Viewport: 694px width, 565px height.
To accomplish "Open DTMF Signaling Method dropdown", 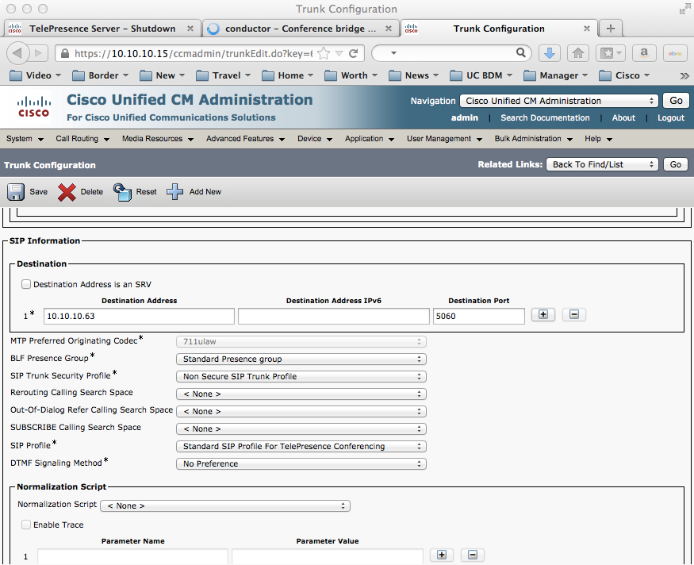I will (x=301, y=463).
